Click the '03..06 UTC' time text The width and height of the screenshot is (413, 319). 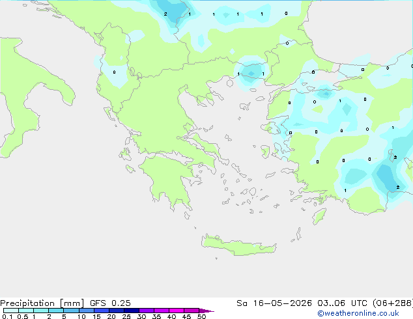(x=342, y=303)
